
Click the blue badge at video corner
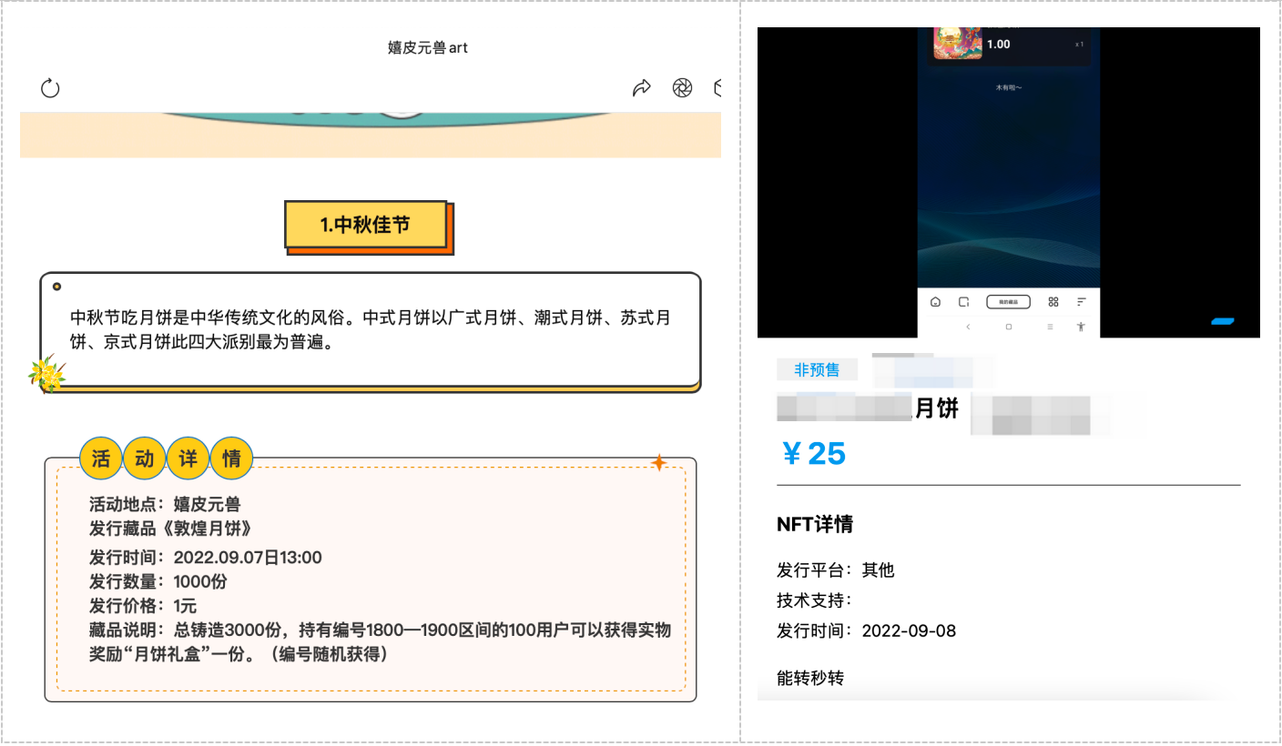pyautogui.click(x=1222, y=321)
